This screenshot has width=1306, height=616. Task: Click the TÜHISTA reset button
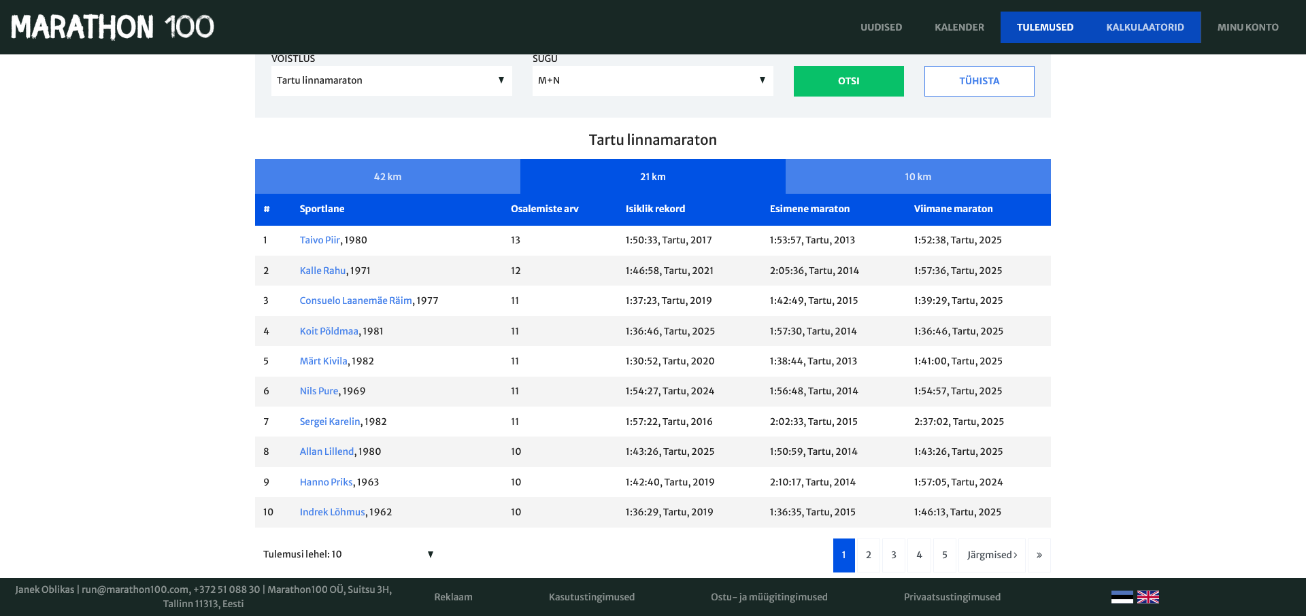pyautogui.click(x=979, y=81)
